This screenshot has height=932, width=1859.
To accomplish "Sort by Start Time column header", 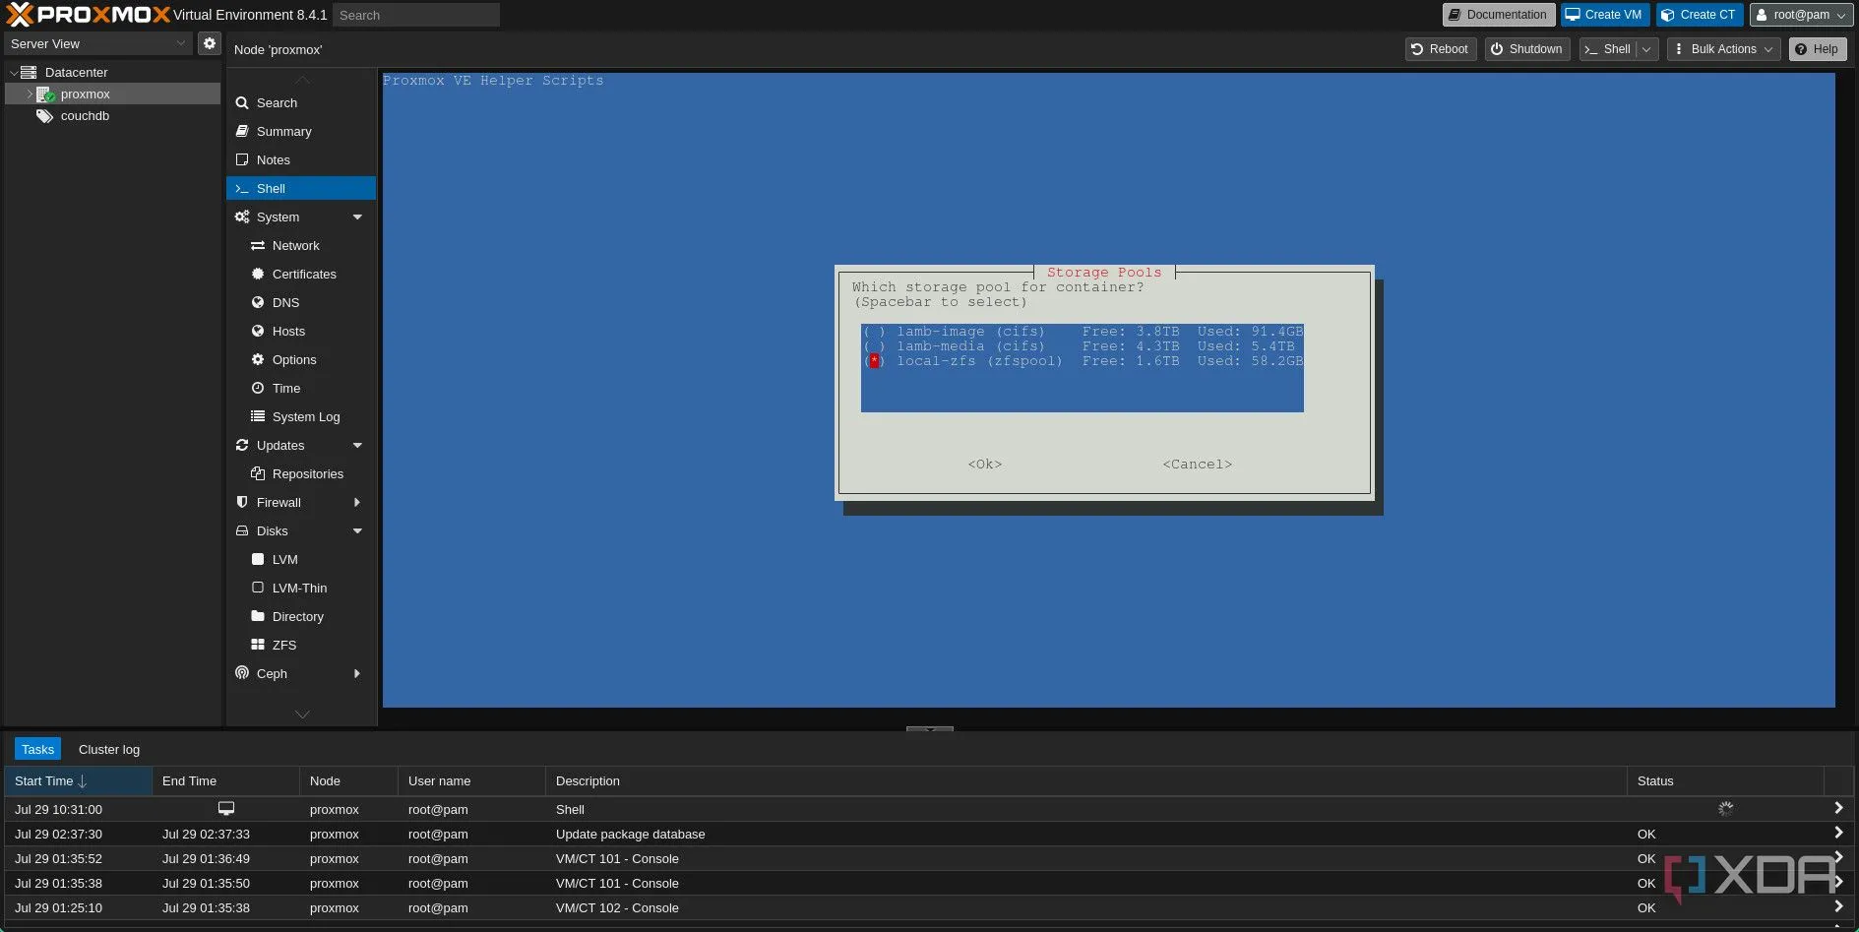I will point(78,781).
